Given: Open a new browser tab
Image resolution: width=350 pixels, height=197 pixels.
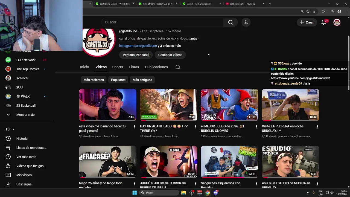Looking at the screenshot, I should (270, 4).
